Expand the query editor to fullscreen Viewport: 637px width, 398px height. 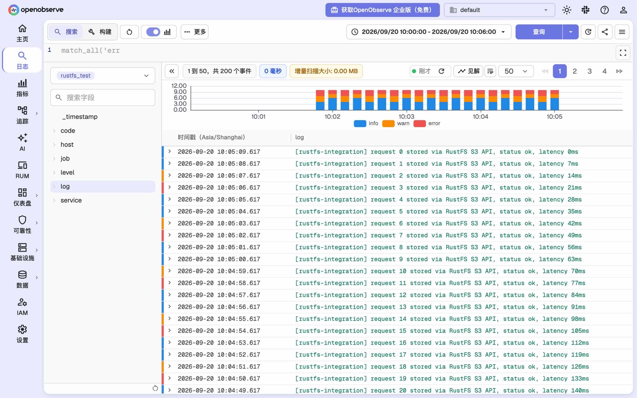623,53
